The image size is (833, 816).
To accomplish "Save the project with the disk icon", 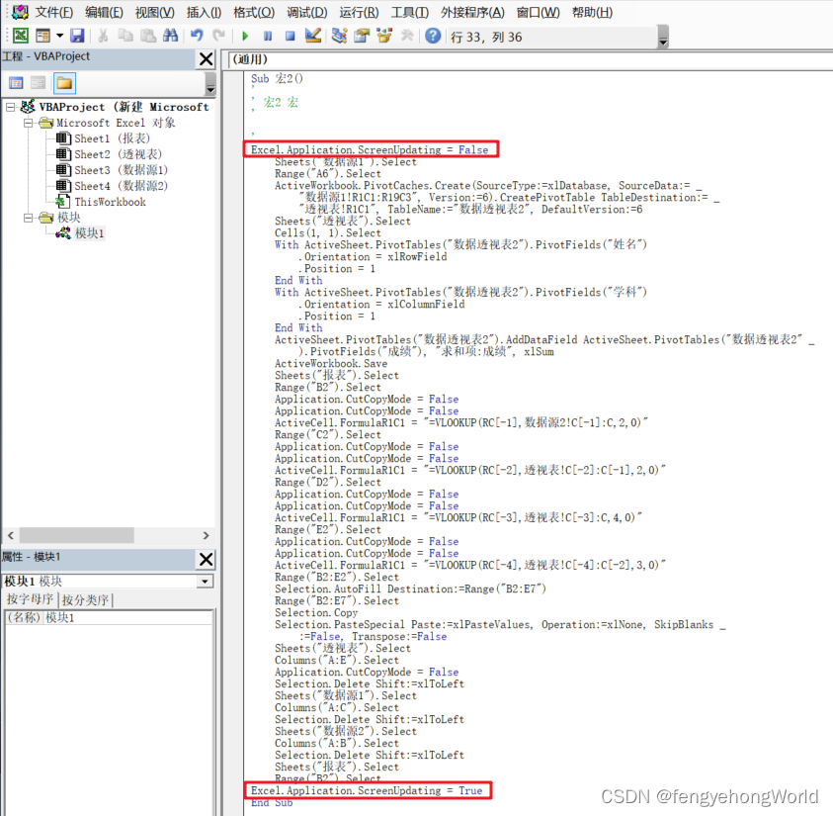I will [77, 36].
